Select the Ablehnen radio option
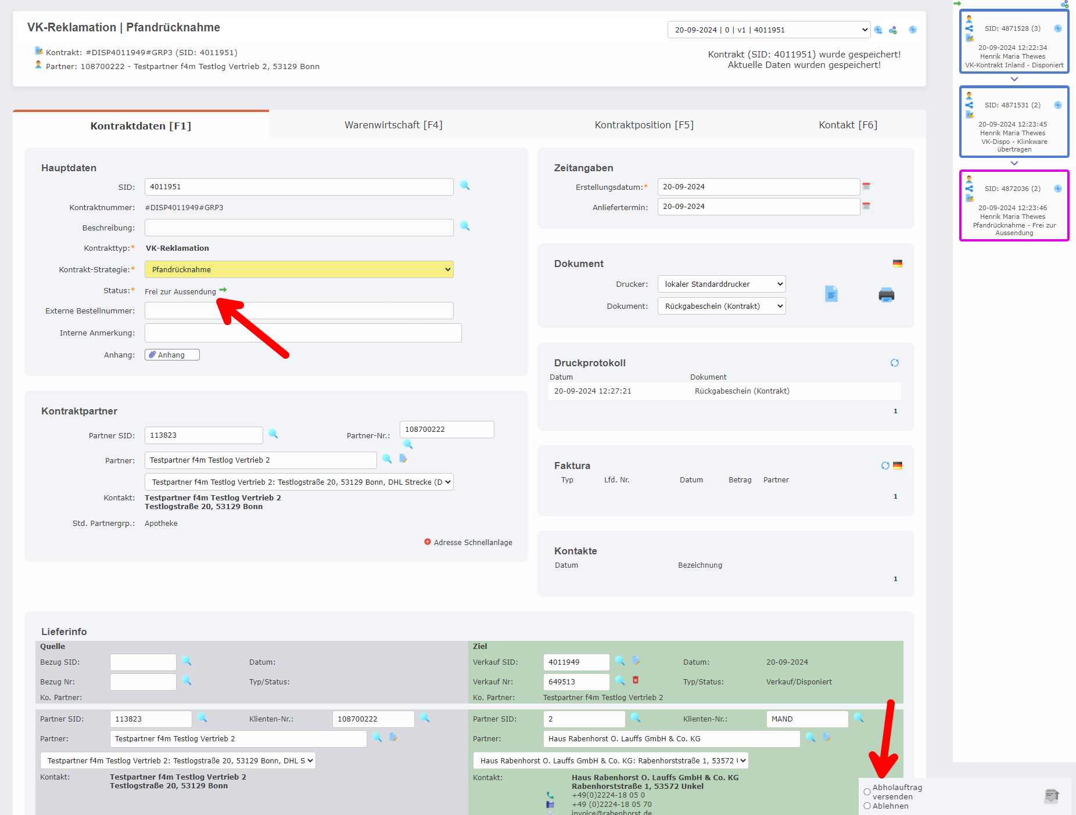 (x=867, y=806)
